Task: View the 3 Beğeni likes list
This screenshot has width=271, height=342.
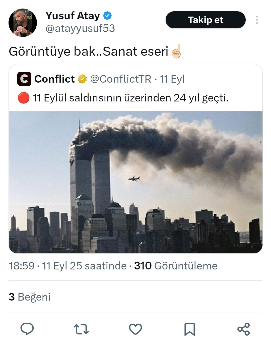Action: click(x=30, y=297)
